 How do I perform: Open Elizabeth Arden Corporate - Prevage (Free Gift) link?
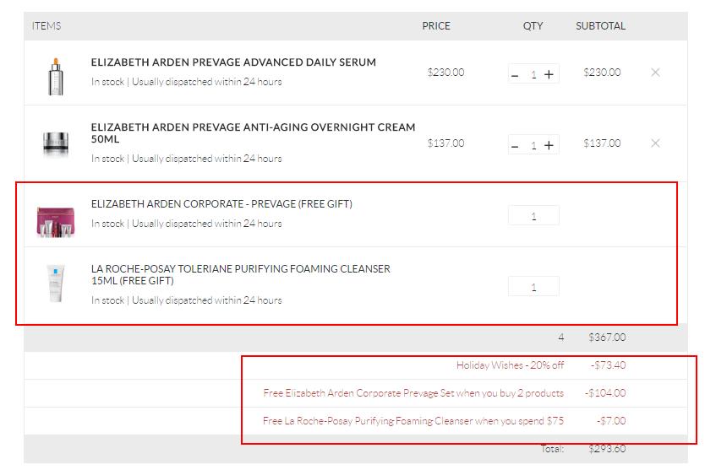click(221, 204)
